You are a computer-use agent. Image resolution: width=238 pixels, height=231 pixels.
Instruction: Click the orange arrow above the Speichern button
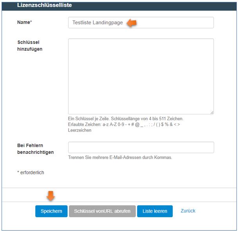tap(51, 195)
